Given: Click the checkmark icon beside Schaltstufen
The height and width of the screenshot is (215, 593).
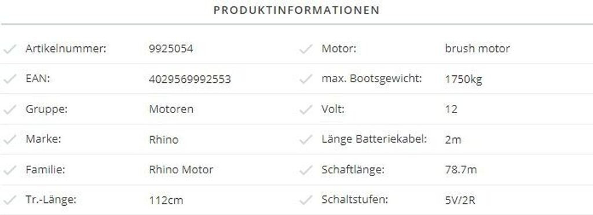Looking at the screenshot, I should click(x=306, y=200).
